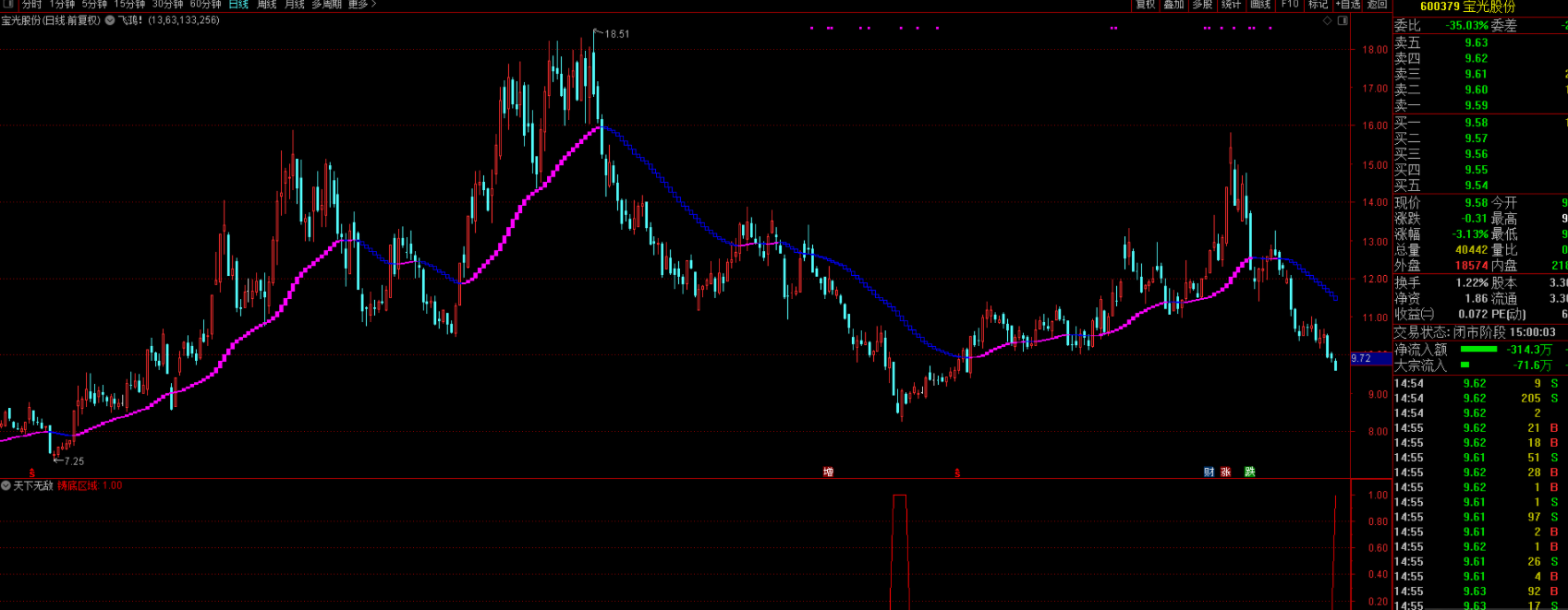The height and width of the screenshot is (610, 1568).
Task: Expand the 更多 > periods menu
Action: click(361, 5)
